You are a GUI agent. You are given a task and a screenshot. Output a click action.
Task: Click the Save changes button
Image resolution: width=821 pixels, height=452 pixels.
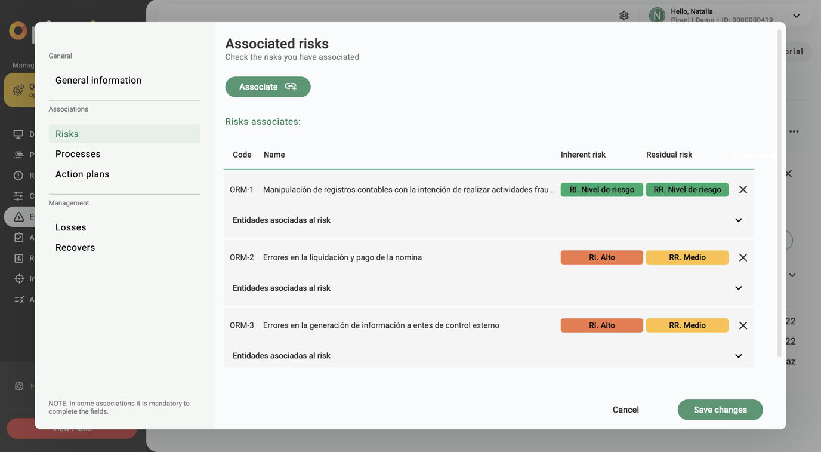pos(720,410)
